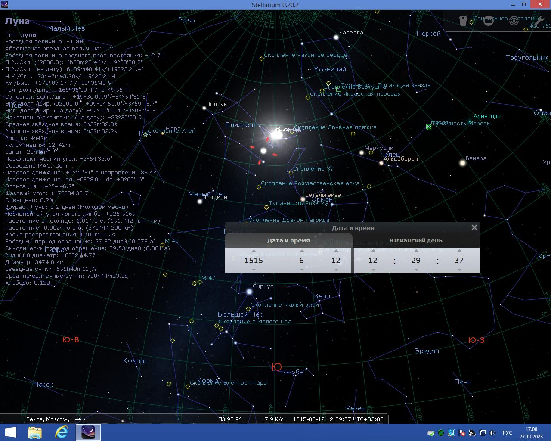
Task: Launch Internet Explorer from the taskbar
Action: 62,432
